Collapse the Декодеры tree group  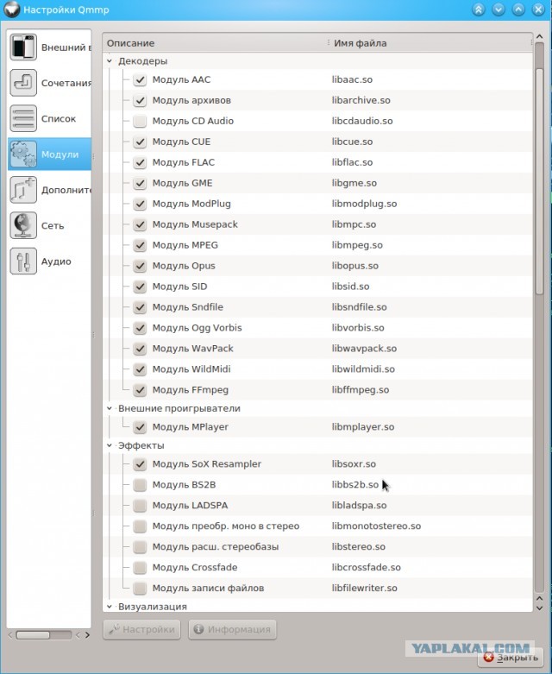(110, 61)
